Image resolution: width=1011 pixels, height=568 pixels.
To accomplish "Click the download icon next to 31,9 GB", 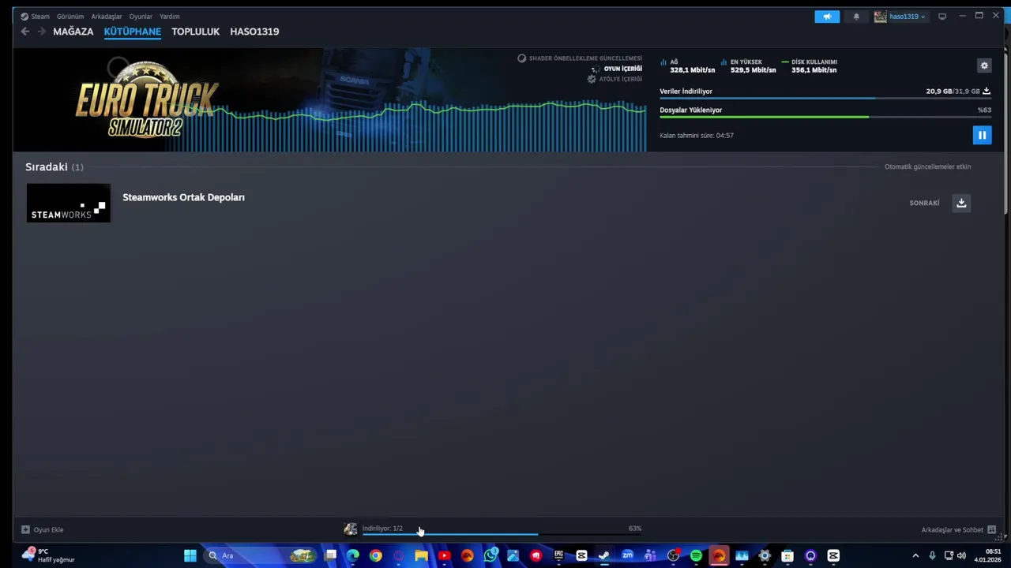I will [986, 92].
